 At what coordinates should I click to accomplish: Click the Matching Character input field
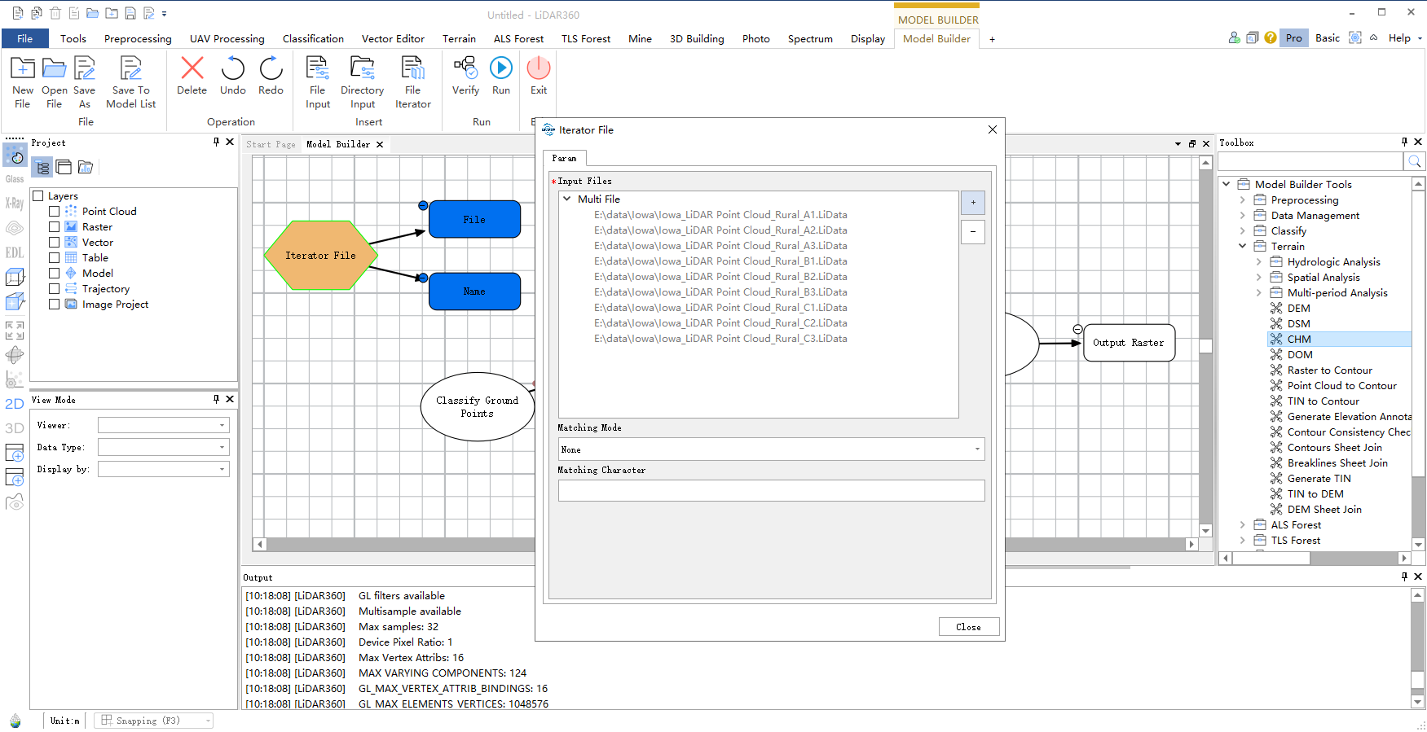coord(771,490)
